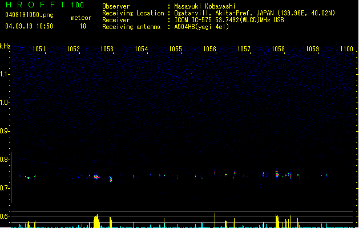Click the bright meteor echo just before 1053
This screenshot has height=228, width=359.
pyautogui.click(x=96, y=177)
